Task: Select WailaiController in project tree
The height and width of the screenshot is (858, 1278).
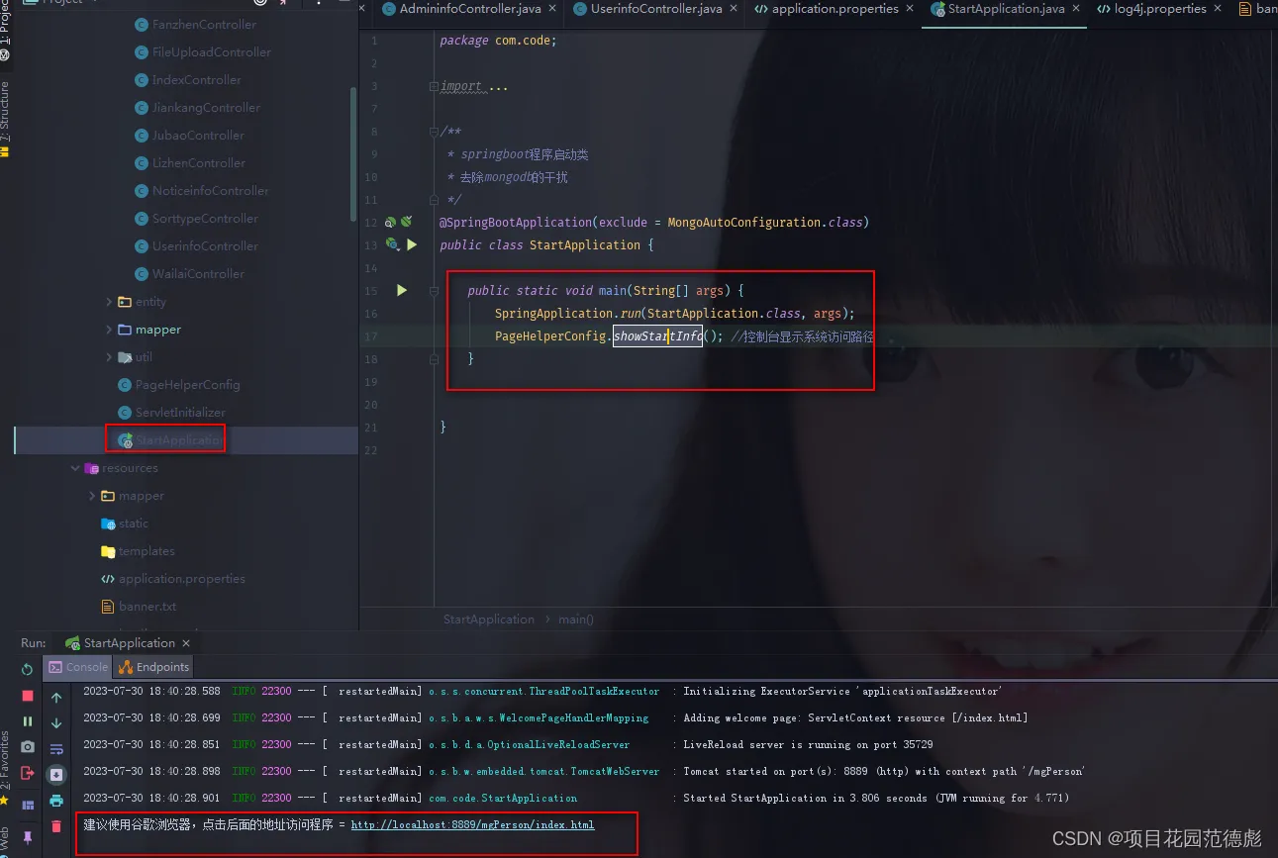Action: 190,274
